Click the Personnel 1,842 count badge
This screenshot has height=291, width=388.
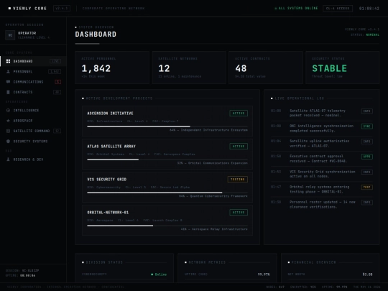coord(55,72)
